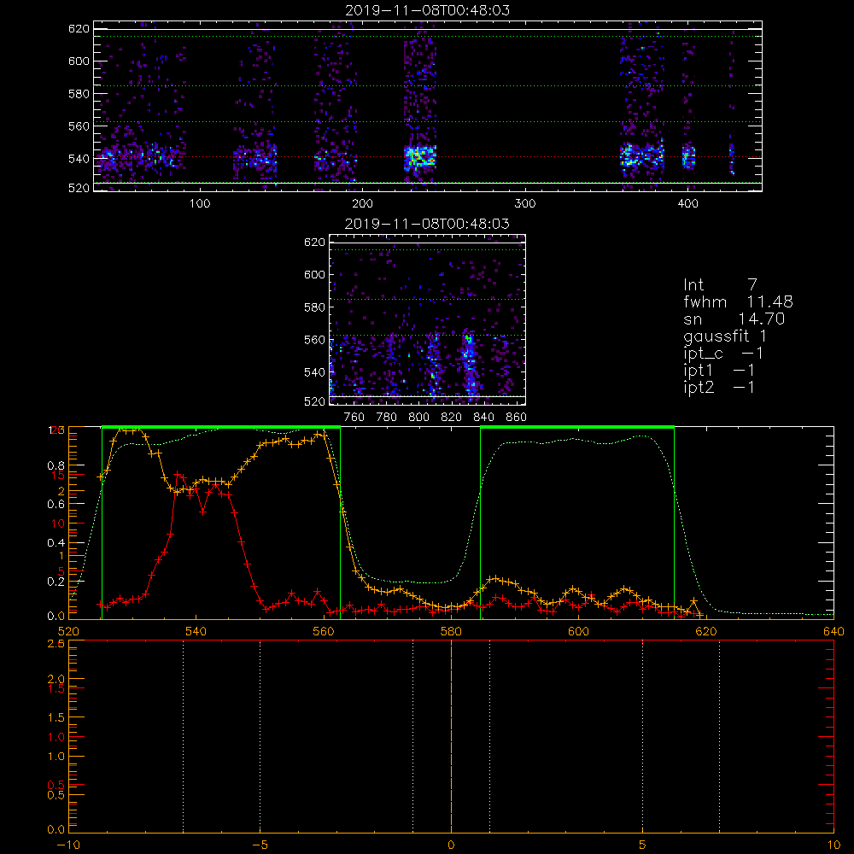Click the brightest emission blob near 235 in the top spectrogram
Screen dimensions: 854x854
420,157
